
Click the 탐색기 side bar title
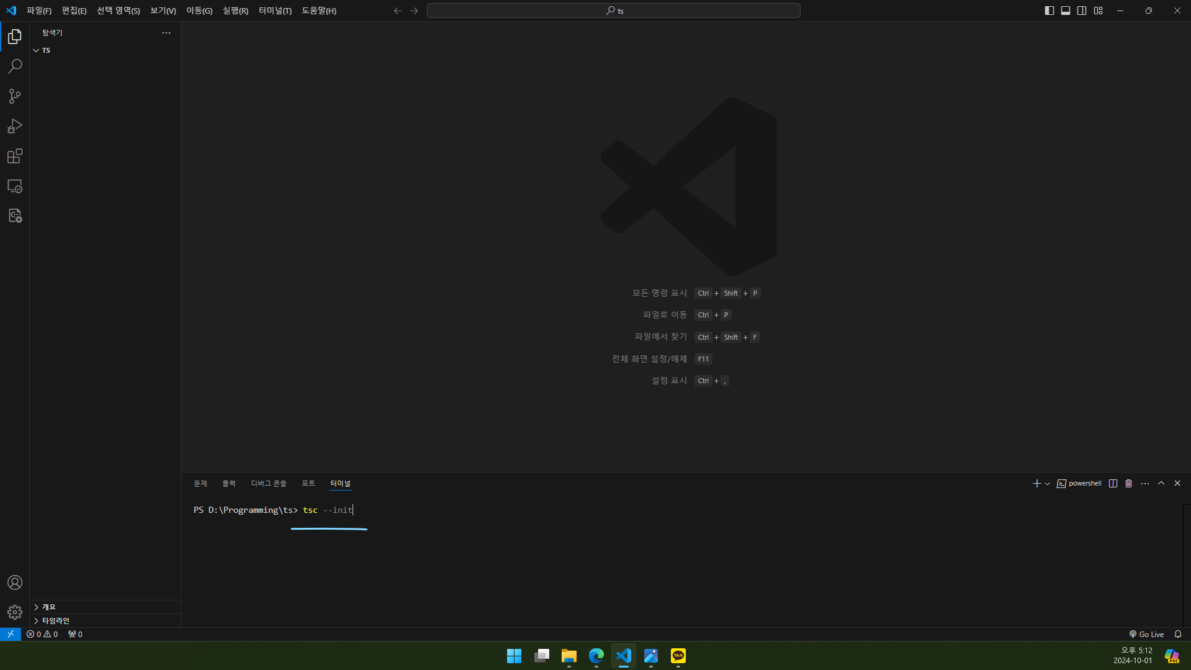click(53, 33)
